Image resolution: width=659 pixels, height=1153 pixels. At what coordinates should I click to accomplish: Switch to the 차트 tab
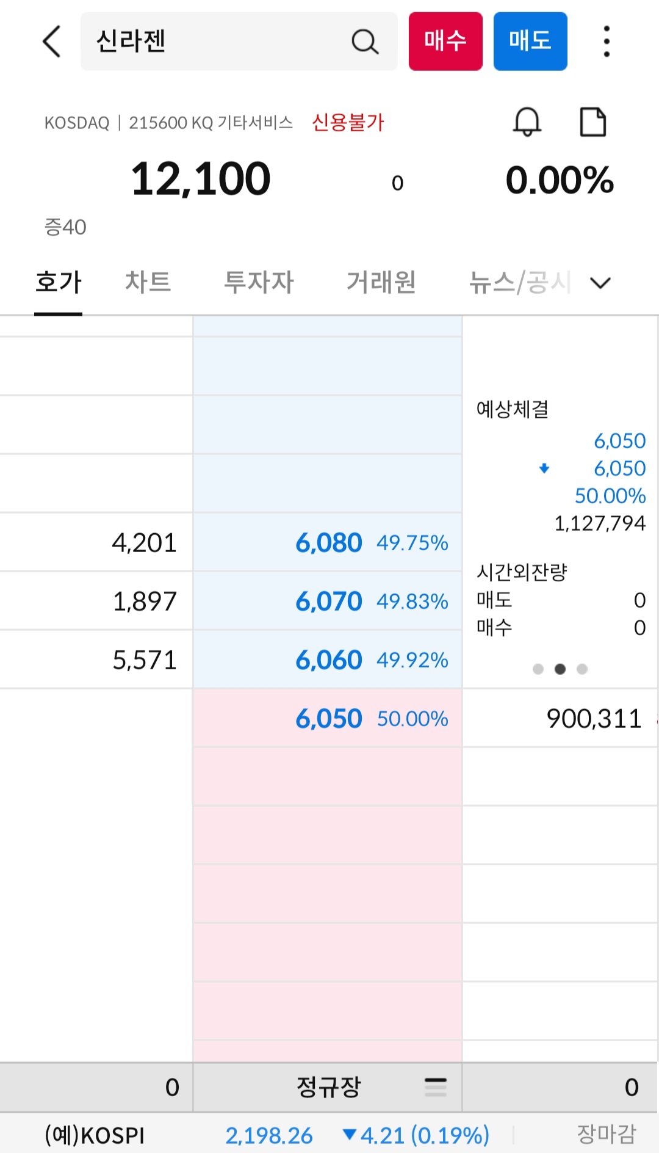148,282
